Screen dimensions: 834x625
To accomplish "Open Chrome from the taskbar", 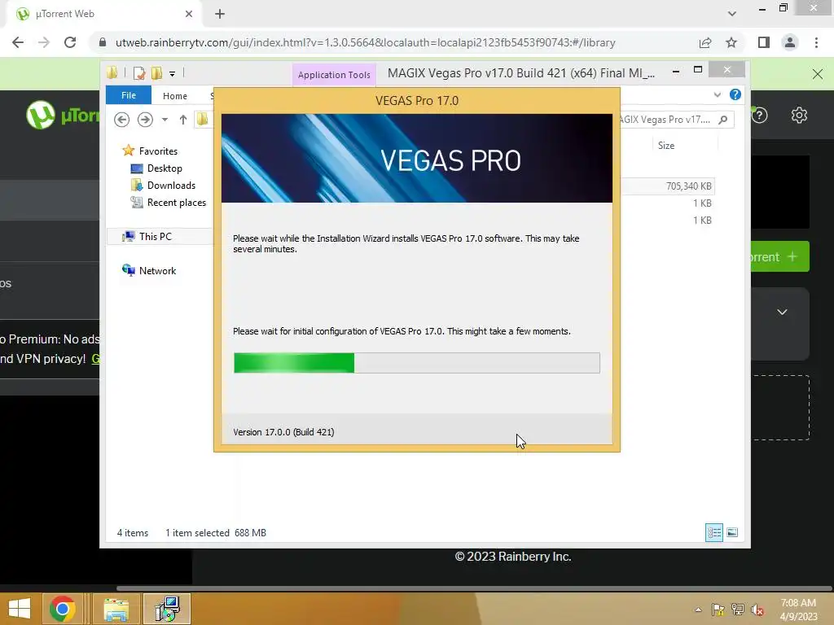I will 62,609.
